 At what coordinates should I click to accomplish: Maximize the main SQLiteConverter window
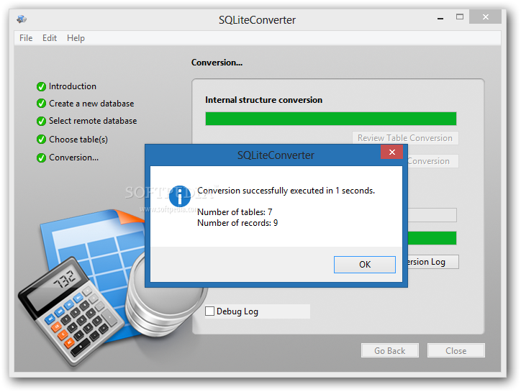tap(460, 17)
